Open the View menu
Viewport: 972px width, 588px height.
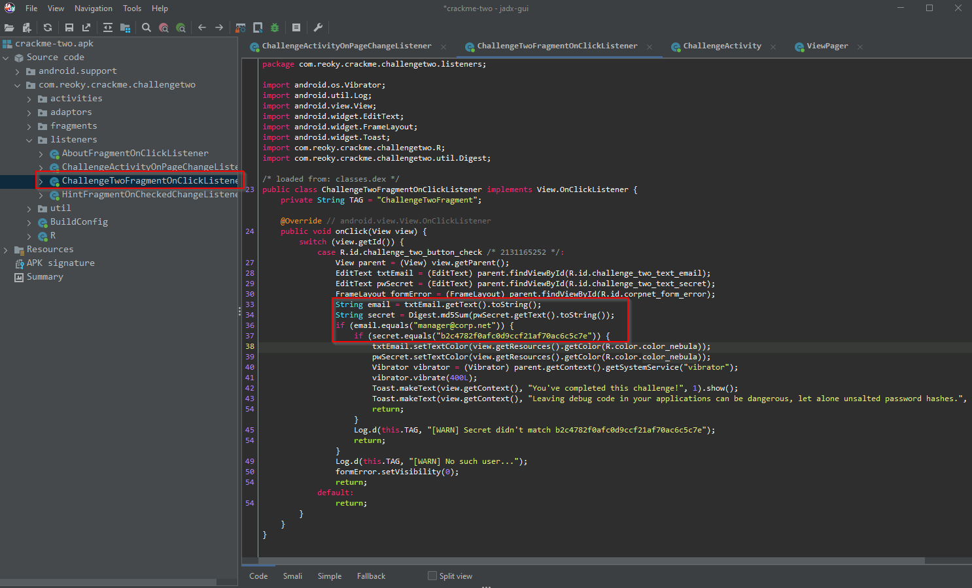click(x=56, y=8)
